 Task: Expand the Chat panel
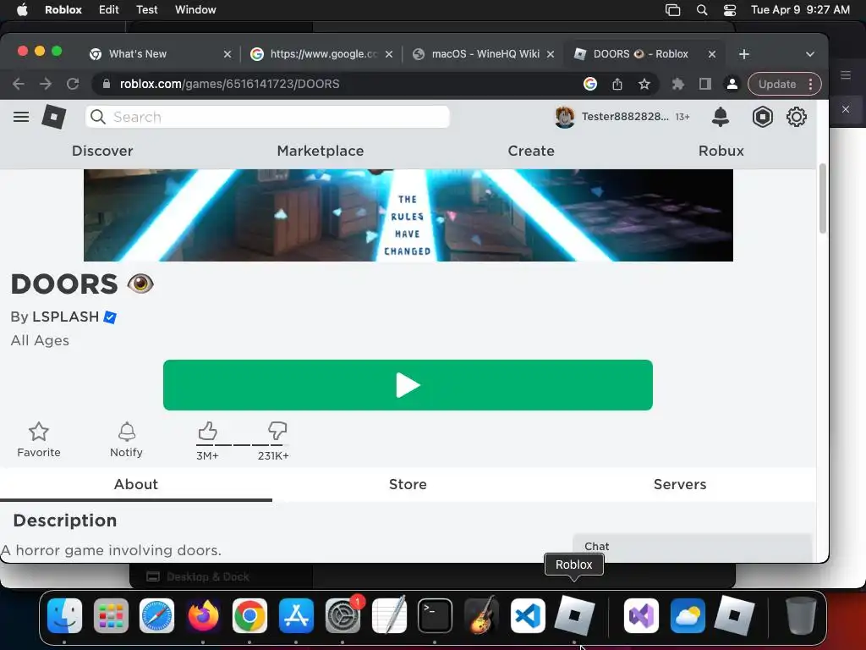click(x=693, y=547)
